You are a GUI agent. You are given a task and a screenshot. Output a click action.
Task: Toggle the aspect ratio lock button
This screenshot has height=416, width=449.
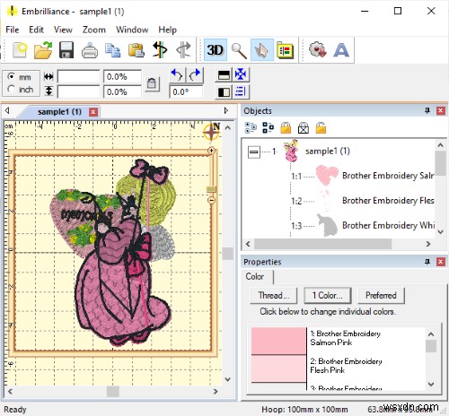(x=152, y=83)
